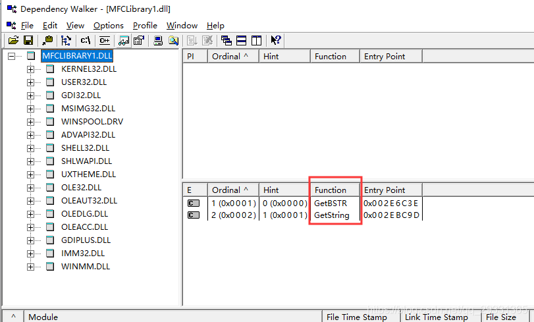Viewport: 534px width, 322px height.
Task: Expand the GDIPLUS.DLL tree node
Action: [x=31, y=240]
